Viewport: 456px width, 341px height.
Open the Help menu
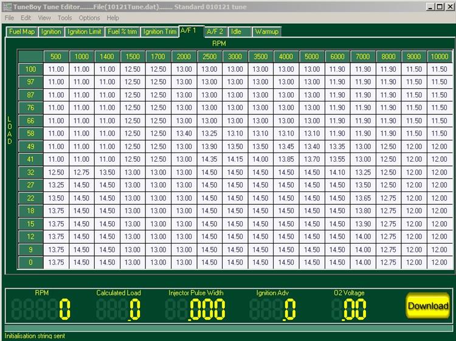pyautogui.click(x=113, y=18)
